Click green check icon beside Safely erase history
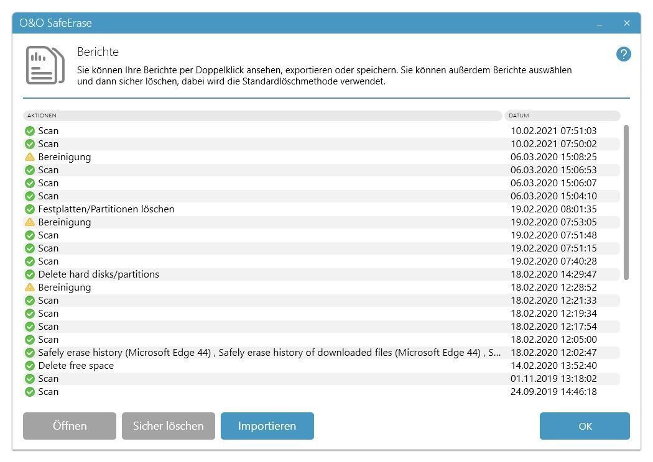653x462 pixels. [x=30, y=353]
